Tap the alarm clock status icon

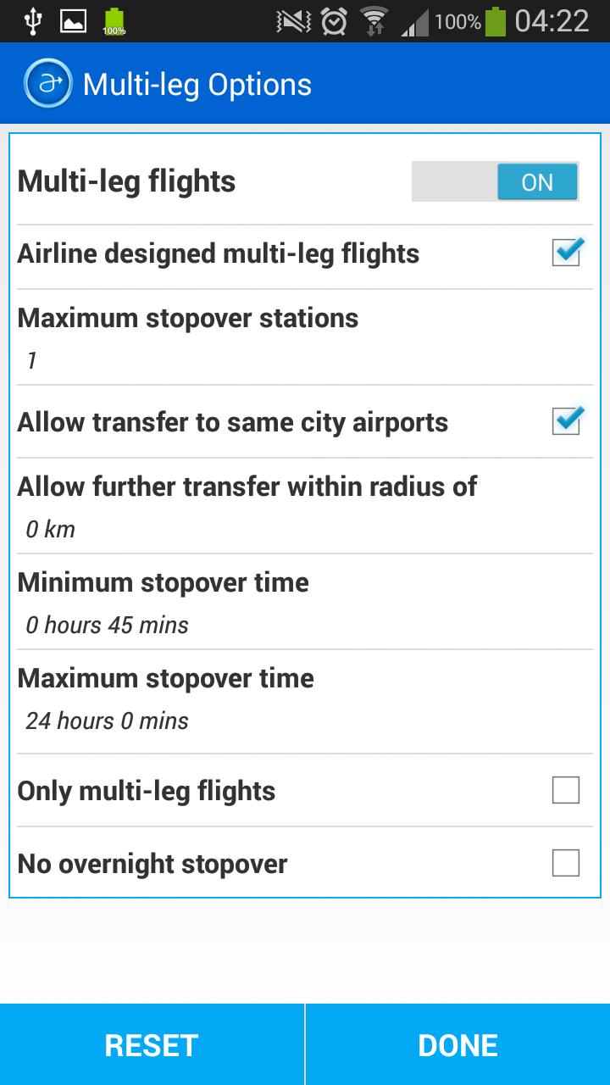335,21
